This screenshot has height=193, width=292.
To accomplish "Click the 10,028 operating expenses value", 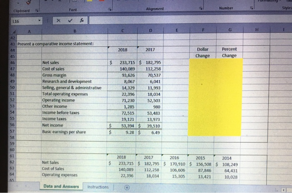I will 231,177.
